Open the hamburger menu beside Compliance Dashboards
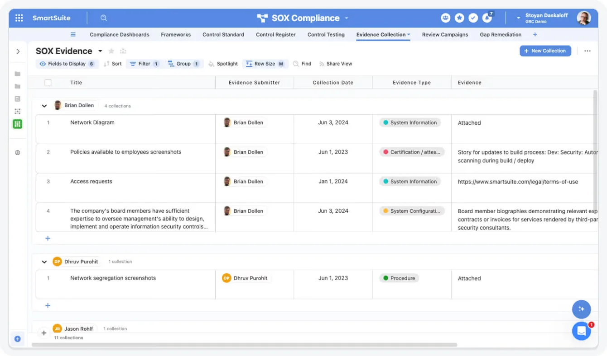607x356 pixels. pyautogui.click(x=73, y=34)
